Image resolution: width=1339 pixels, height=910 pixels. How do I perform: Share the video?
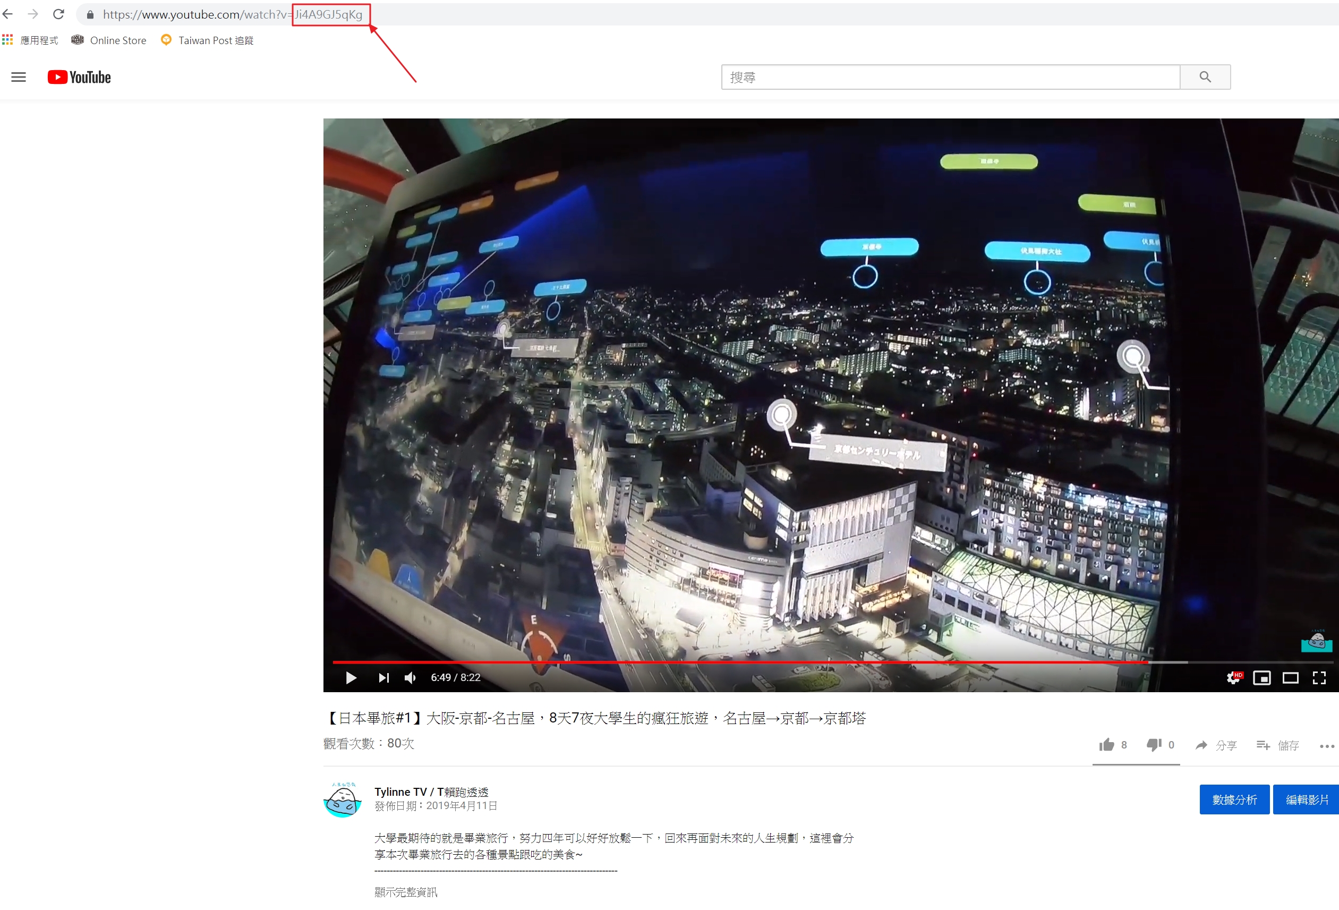pos(1216,745)
